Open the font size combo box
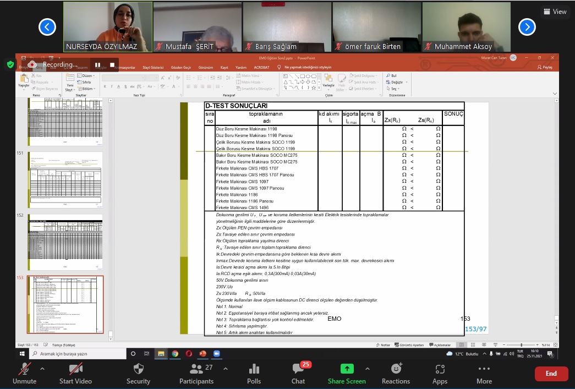 (151, 78)
